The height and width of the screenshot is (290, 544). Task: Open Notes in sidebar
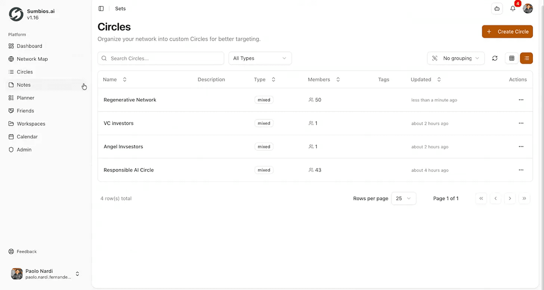(x=46, y=85)
